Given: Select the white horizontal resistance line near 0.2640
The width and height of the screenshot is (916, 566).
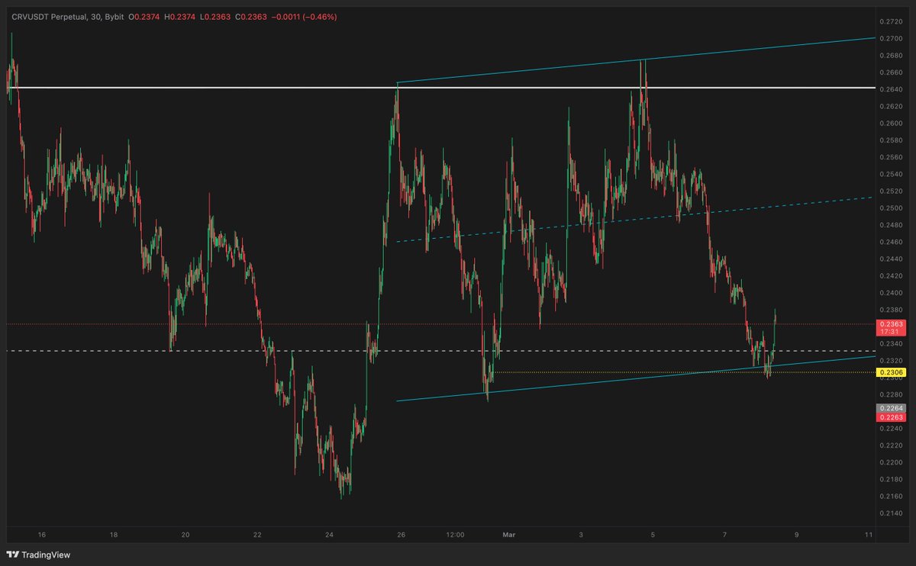Looking at the screenshot, I should tap(229, 88).
